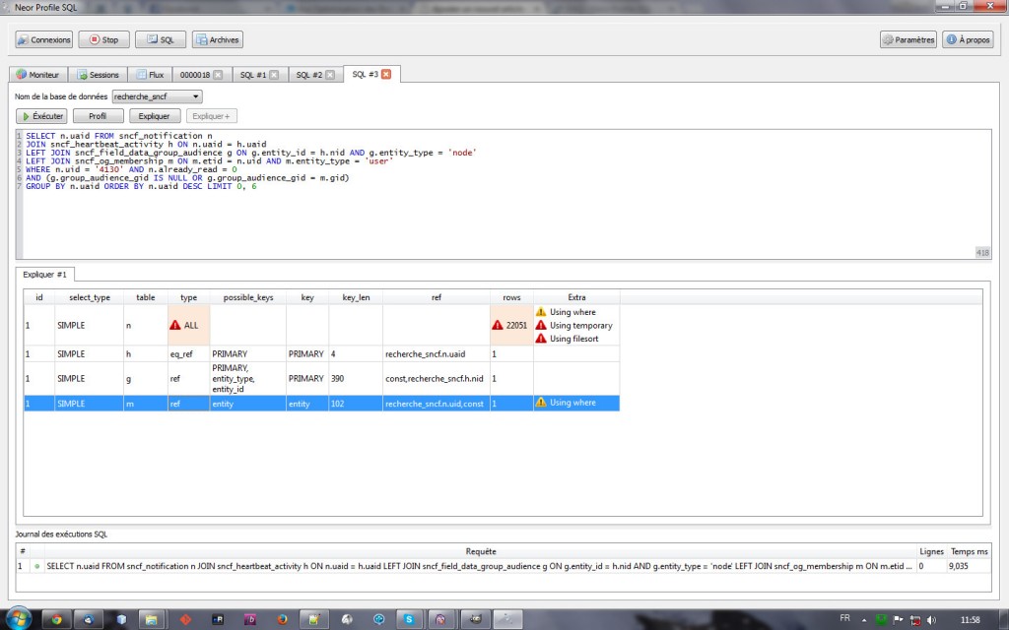
Task: Close the 0000018 tab
Action: [218, 75]
